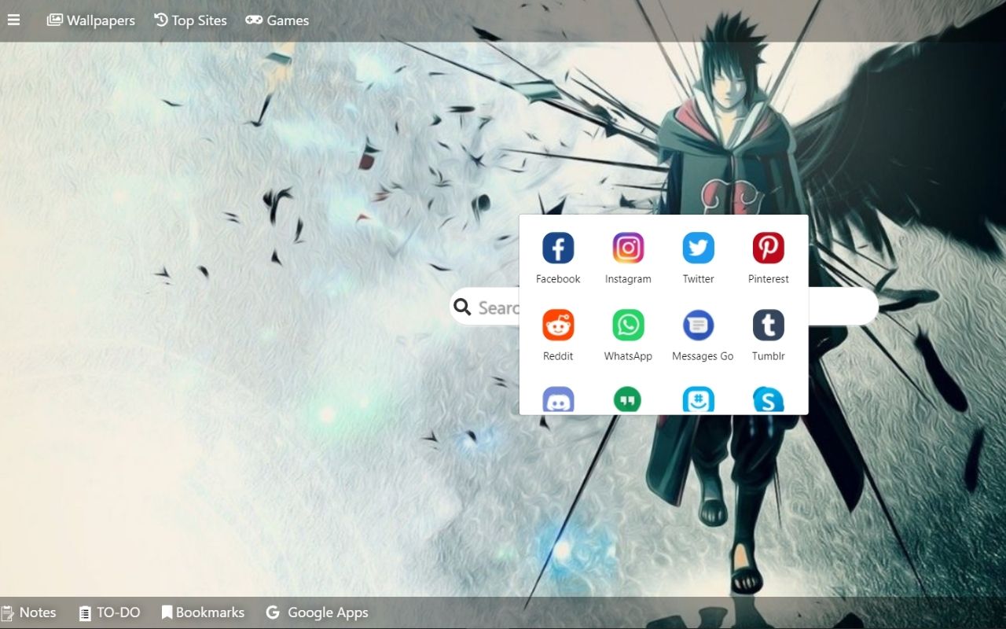Screen dimensions: 1006x629
Task: Open Tumblr from the apps grid
Action: (768, 325)
